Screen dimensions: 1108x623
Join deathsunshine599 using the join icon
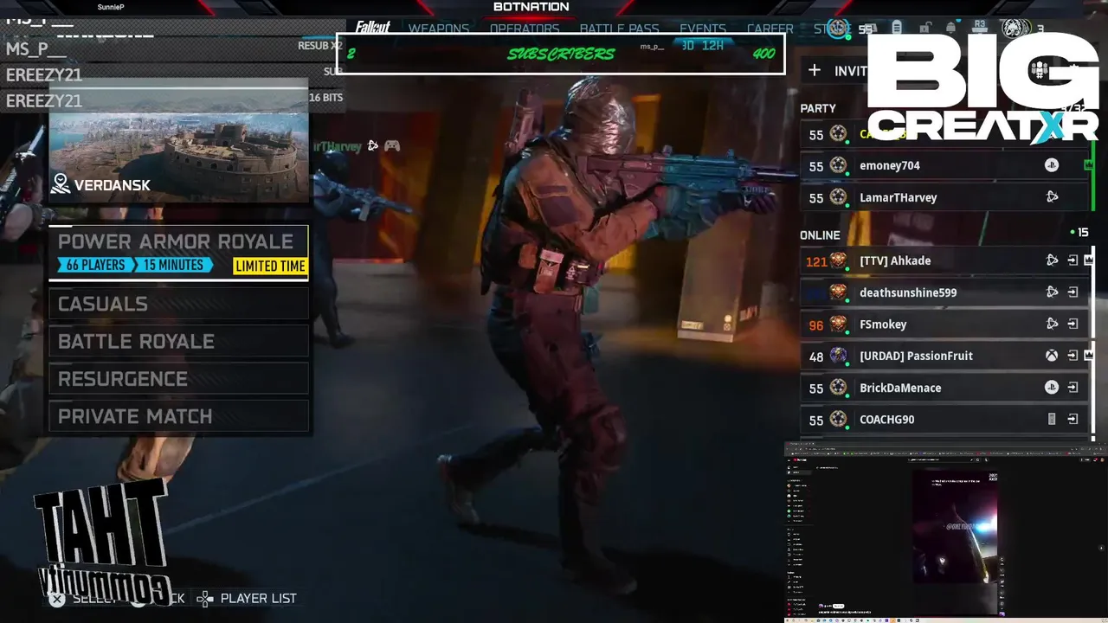pos(1073,292)
